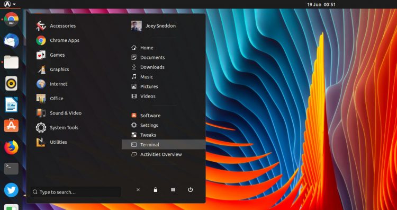Click the Joey Sneddon user avatar

[x=137, y=26]
